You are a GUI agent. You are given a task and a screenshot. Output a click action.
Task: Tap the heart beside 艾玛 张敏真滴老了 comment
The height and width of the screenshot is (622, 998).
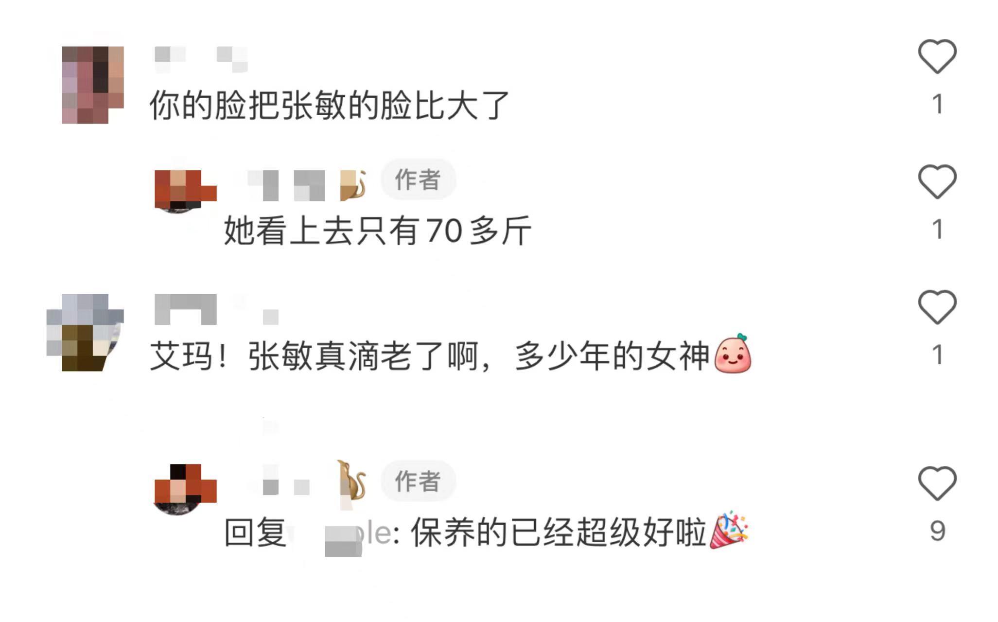click(x=937, y=307)
